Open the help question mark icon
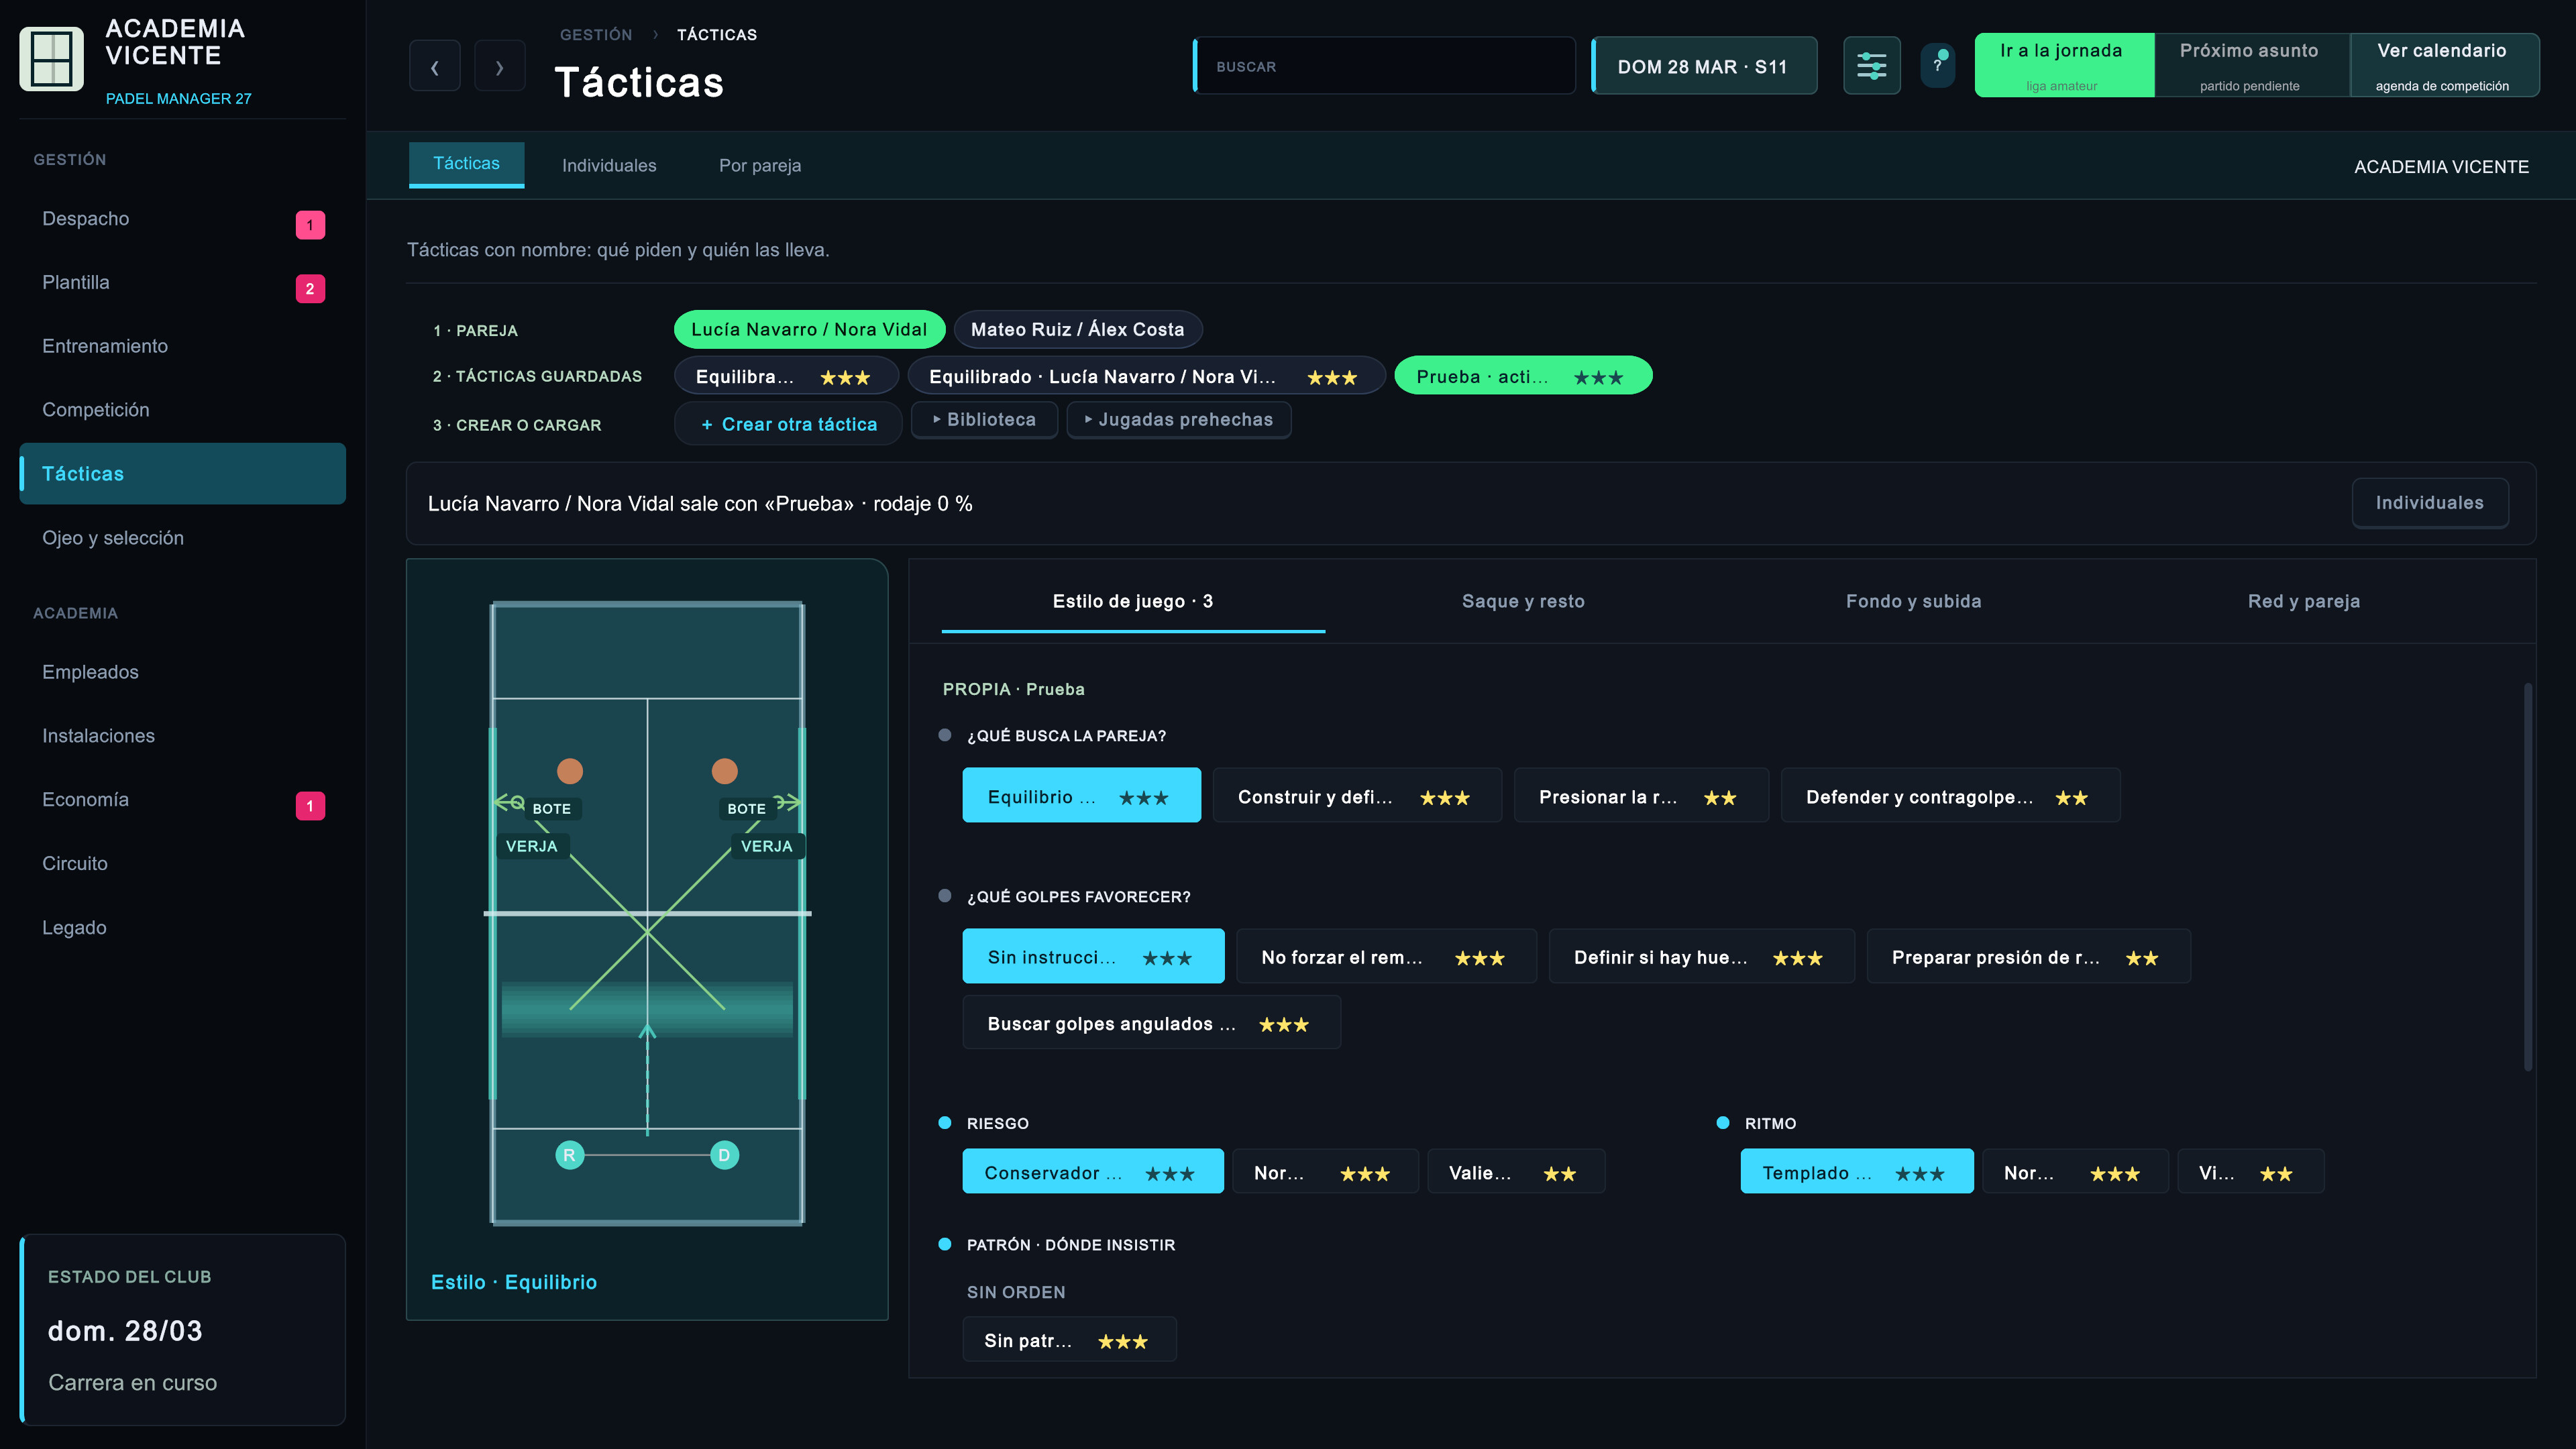The image size is (2576, 1449). 1937,66
